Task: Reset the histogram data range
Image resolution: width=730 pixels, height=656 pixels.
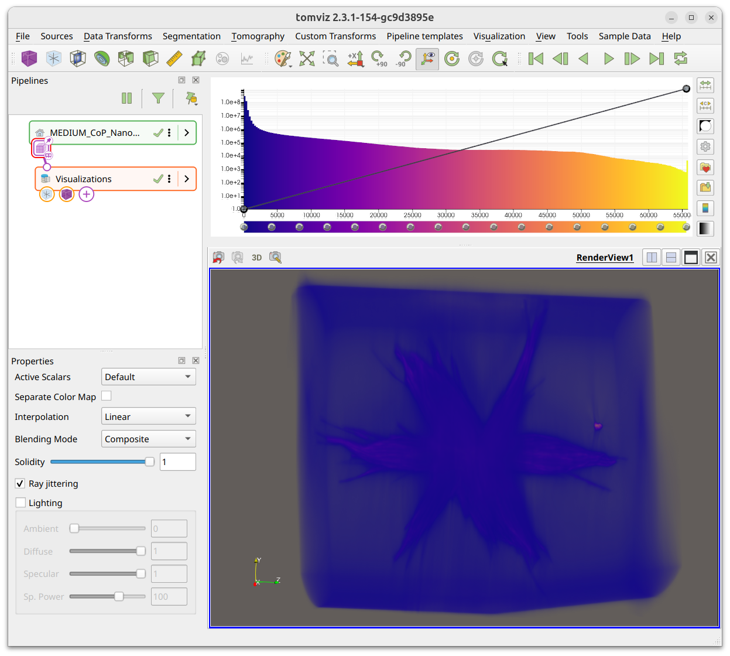Action: pyautogui.click(x=705, y=86)
